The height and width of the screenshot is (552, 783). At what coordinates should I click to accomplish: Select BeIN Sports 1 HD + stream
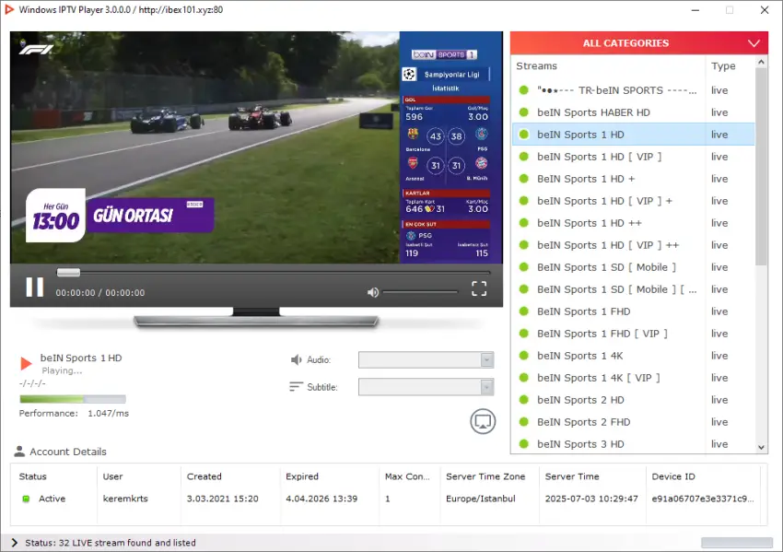[x=633, y=179]
